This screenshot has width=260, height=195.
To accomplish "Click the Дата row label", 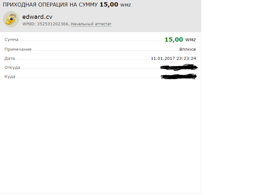I will [x=10, y=58].
